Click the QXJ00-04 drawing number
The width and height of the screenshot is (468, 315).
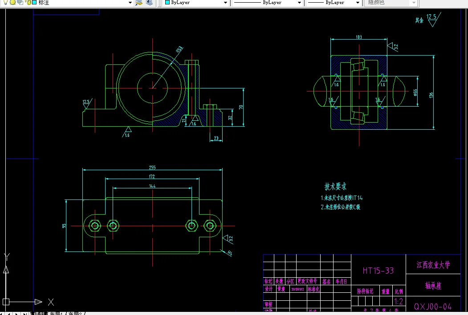click(433, 307)
